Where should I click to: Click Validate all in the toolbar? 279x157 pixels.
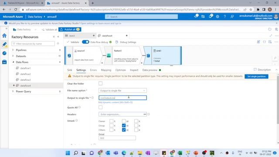49,30
